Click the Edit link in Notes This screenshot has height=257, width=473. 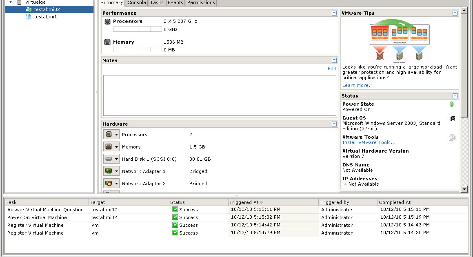pyautogui.click(x=332, y=69)
